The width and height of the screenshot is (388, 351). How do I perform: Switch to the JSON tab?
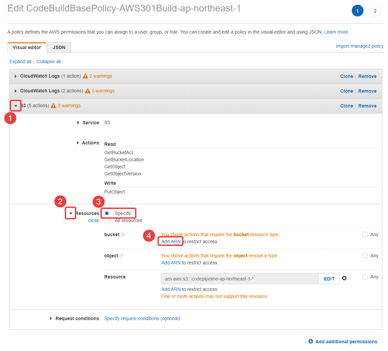[59, 47]
